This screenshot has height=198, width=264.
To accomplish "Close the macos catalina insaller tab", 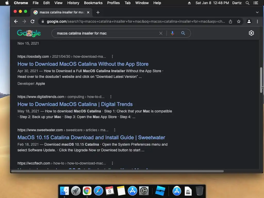I will pyautogui.click(x=88, y=12).
